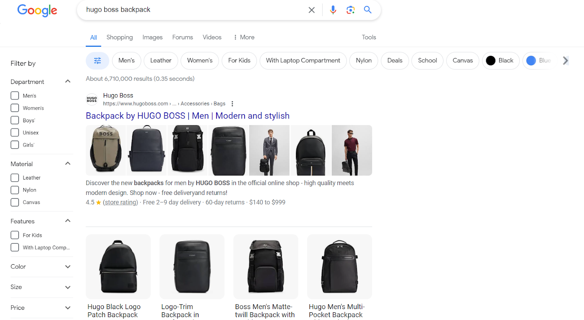
Task: Select the Nylon filter chip
Action: (x=364, y=61)
